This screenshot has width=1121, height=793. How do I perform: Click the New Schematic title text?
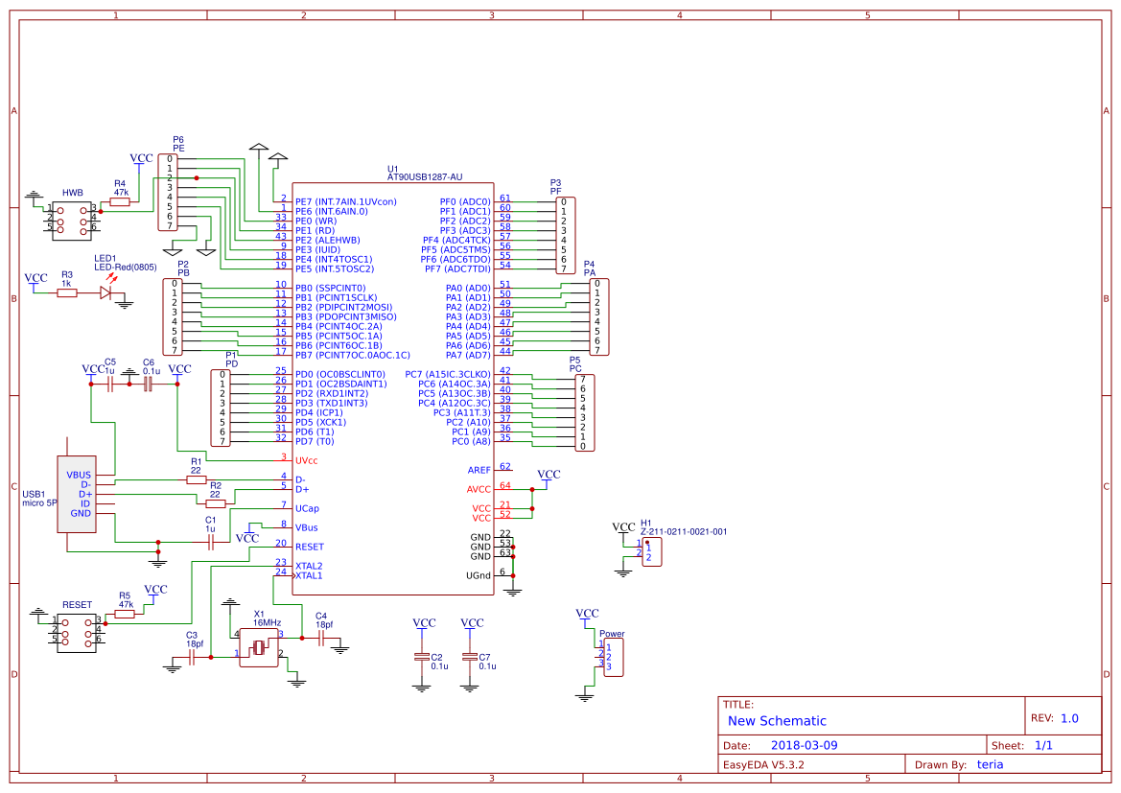(779, 721)
